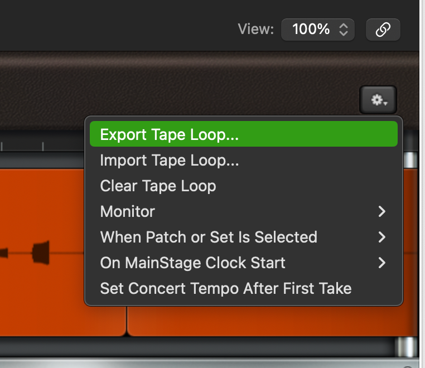425x368 pixels.
Task: Click the link icon button
Action: (x=383, y=30)
